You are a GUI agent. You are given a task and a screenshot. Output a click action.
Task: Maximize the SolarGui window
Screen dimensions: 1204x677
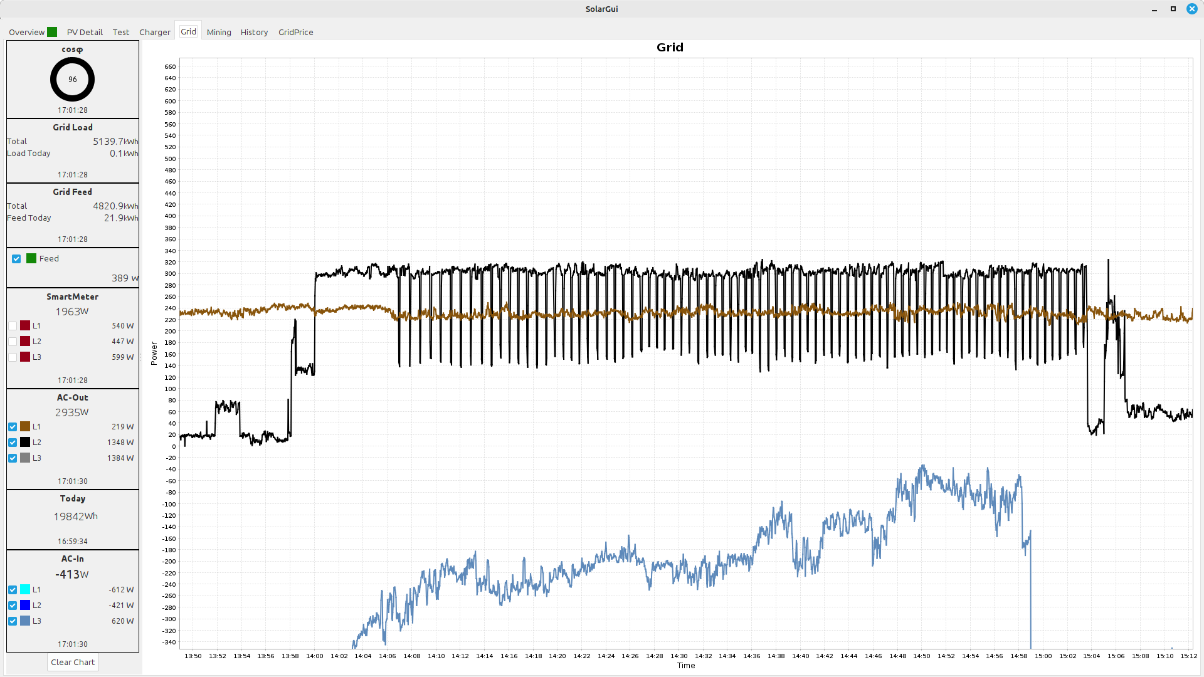(x=1173, y=9)
